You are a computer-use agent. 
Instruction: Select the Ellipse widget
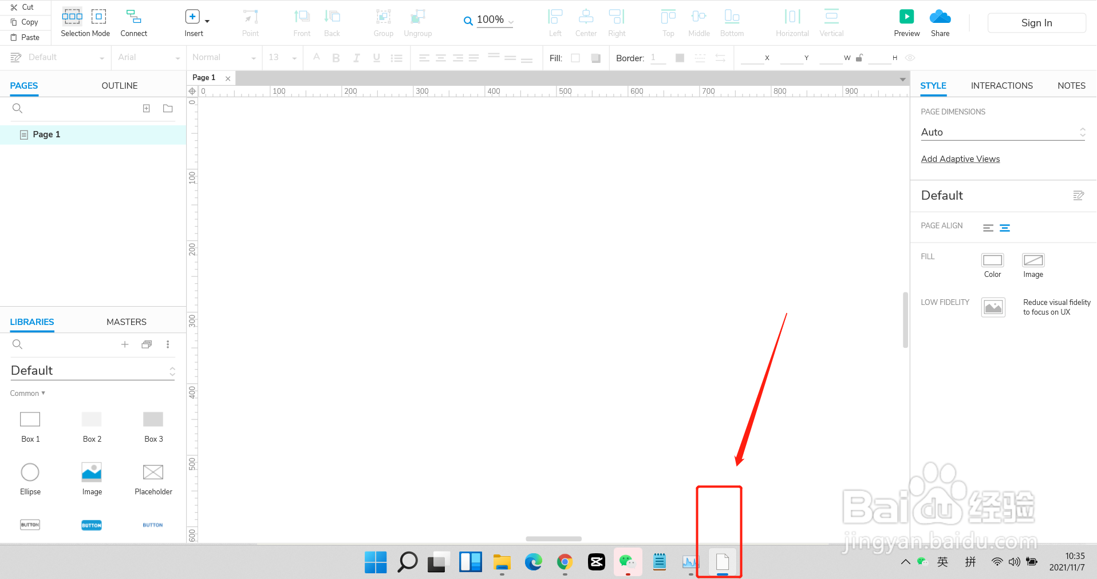coord(30,479)
